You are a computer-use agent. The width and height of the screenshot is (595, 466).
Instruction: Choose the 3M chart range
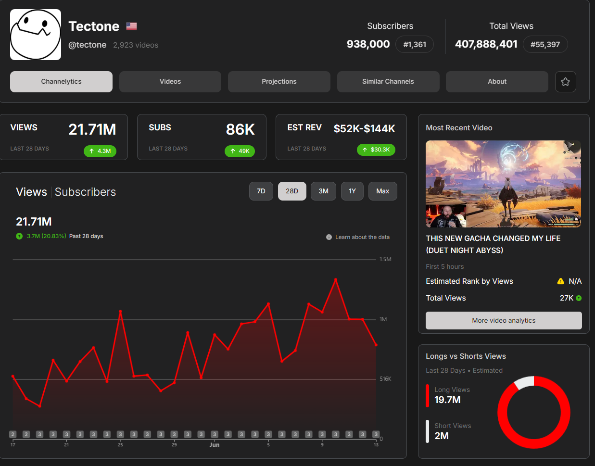[x=323, y=191]
